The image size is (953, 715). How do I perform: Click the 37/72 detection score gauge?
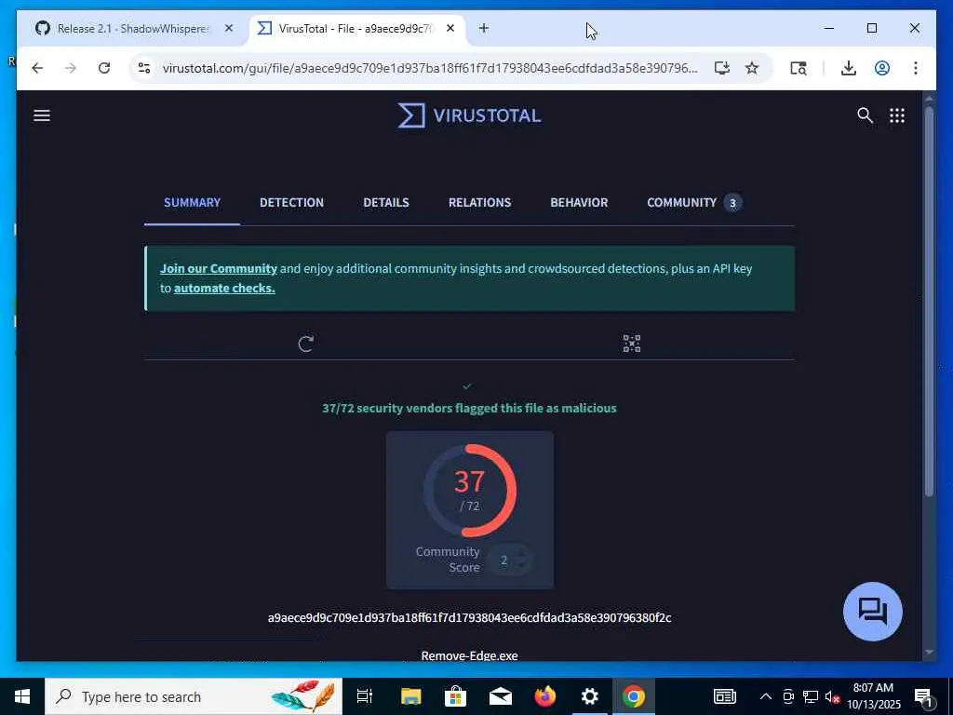(469, 490)
